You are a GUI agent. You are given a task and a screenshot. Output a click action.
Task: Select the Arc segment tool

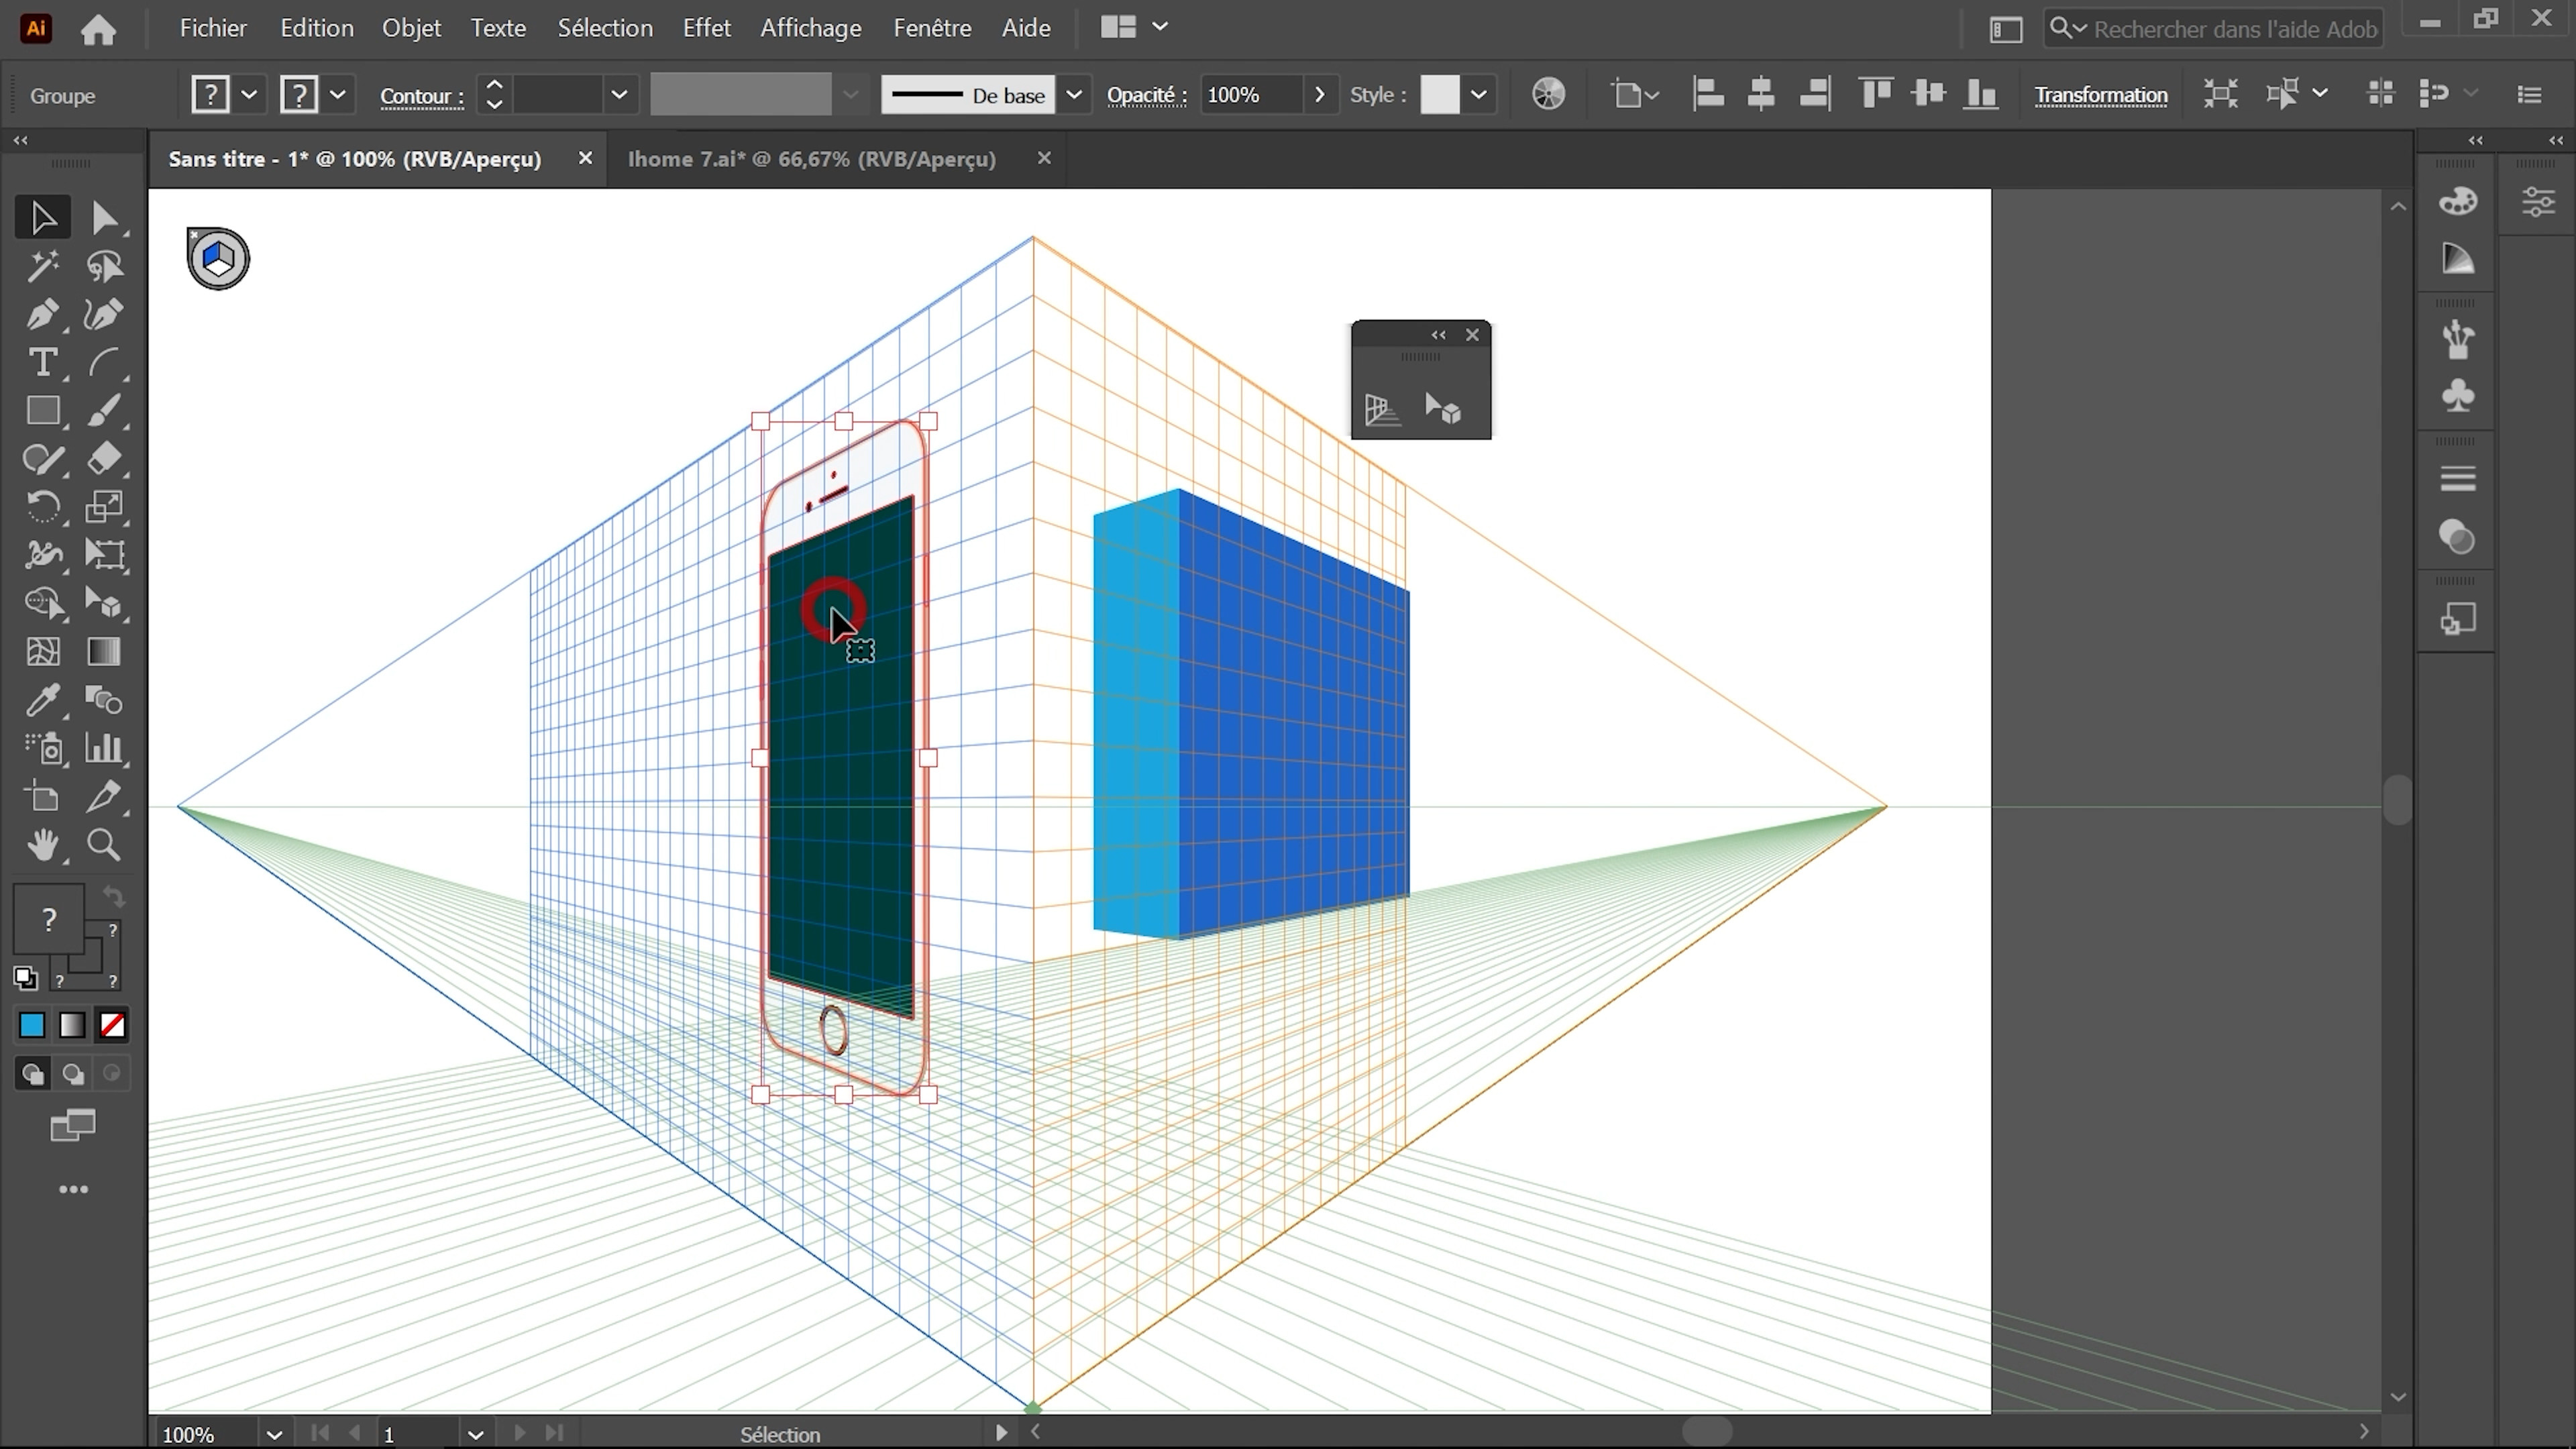point(104,362)
